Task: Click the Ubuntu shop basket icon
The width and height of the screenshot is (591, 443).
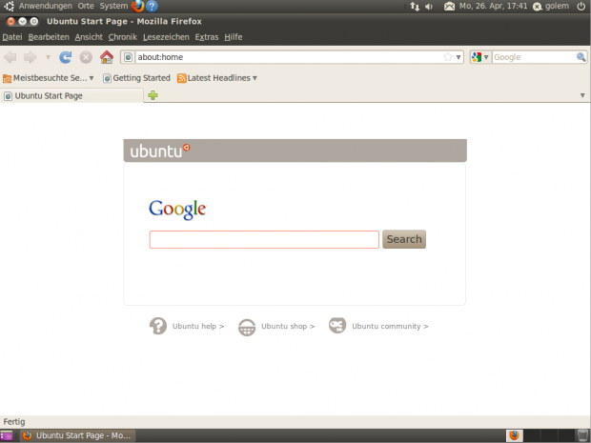Action: [x=247, y=327]
